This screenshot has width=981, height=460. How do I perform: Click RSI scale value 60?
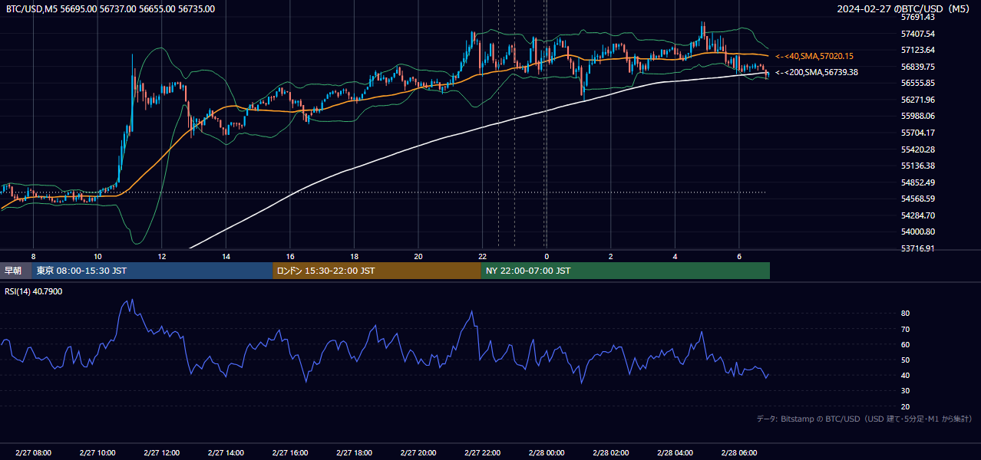coord(906,344)
